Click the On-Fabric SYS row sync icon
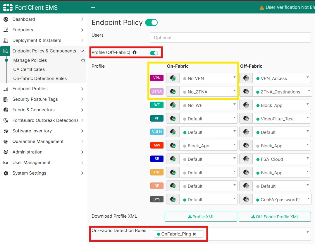Screen dimensions: 315x244 click(x=173, y=199)
